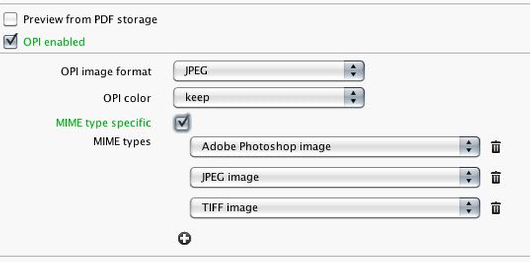The height and width of the screenshot is (262, 530).
Task: Click the OPI image format label
Action: [106, 72]
